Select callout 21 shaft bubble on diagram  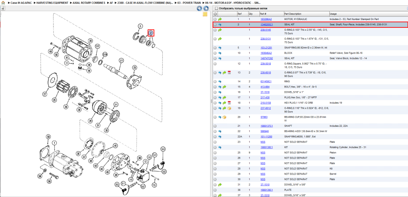tap(121, 60)
